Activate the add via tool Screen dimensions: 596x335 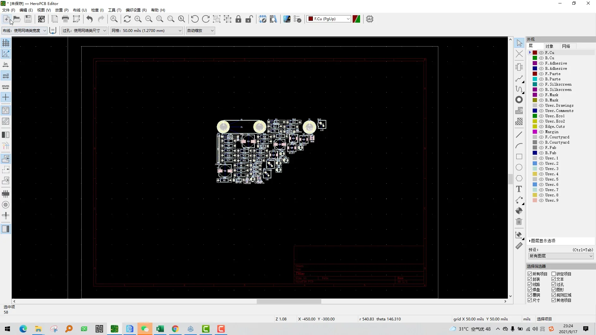519,100
